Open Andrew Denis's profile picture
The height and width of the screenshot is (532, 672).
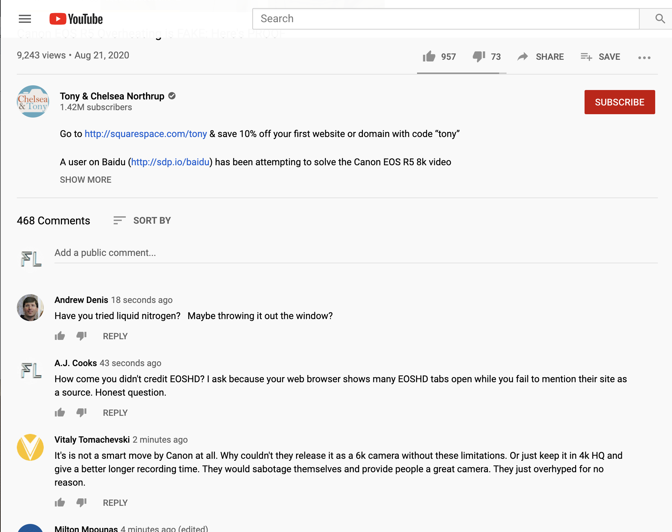(x=30, y=308)
